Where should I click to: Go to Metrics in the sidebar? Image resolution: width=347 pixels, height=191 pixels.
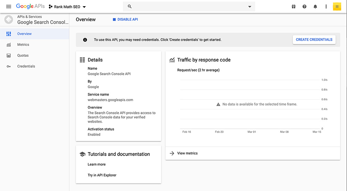point(23,44)
